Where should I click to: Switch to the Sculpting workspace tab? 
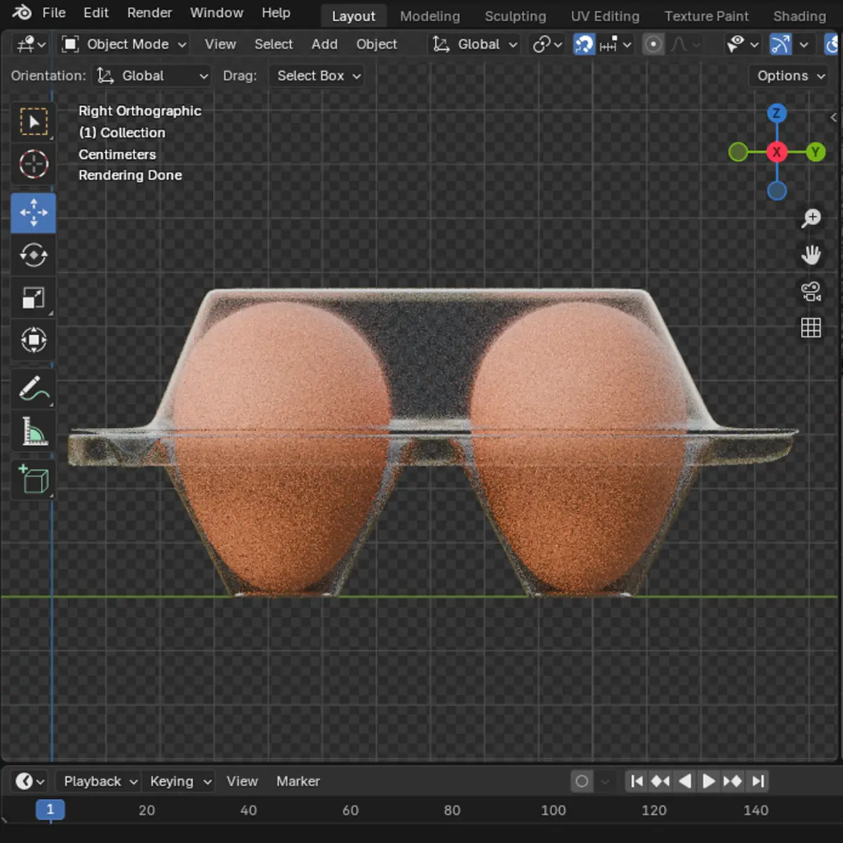pyautogui.click(x=515, y=16)
